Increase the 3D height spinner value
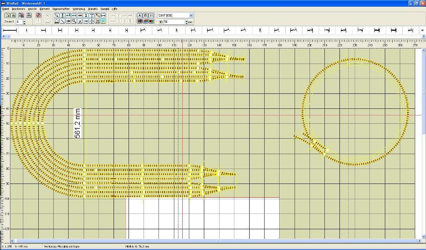 (x=187, y=20)
